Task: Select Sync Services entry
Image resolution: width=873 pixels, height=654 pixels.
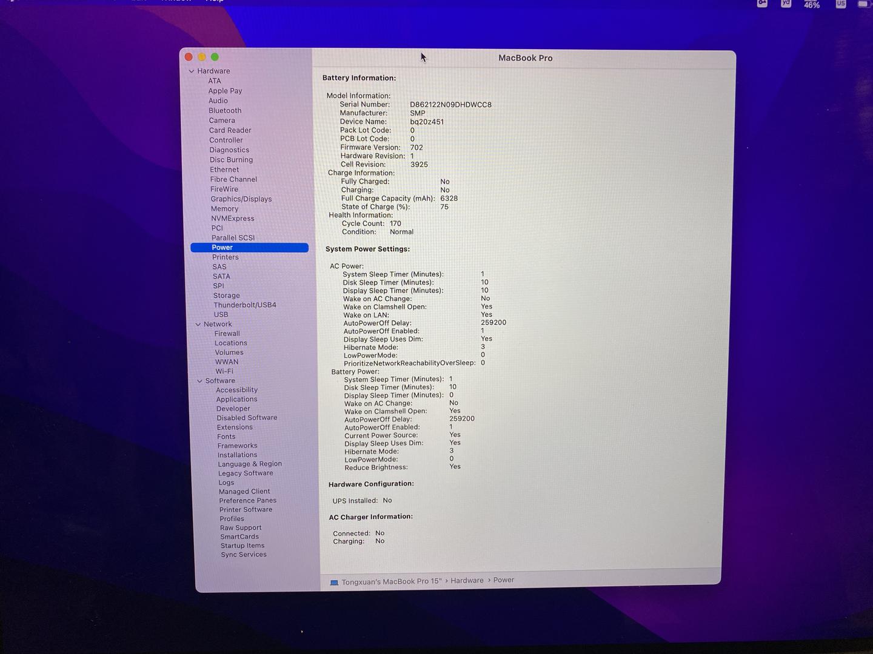Action: [244, 555]
